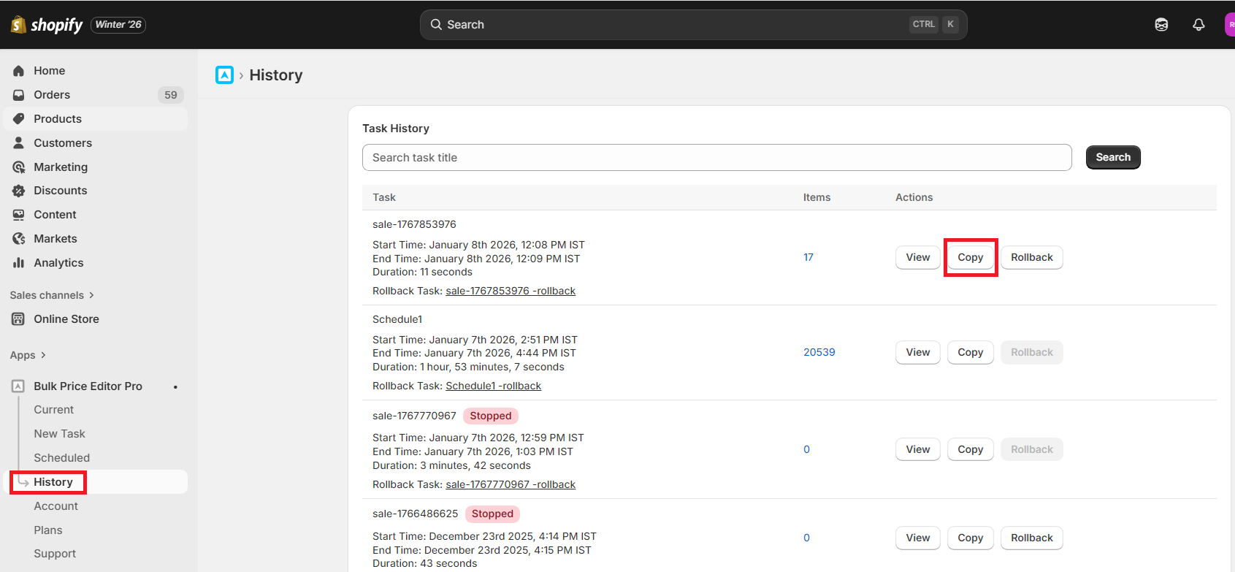The height and width of the screenshot is (572, 1235).
Task: Expand the Apps section
Action: tap(28, 355)
